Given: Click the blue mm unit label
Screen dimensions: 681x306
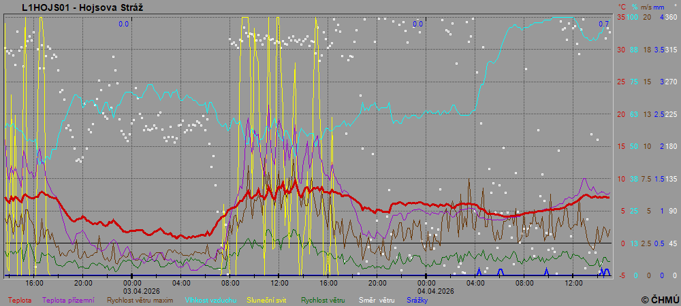Looking at the screenshot, I should tap(661, 6).
